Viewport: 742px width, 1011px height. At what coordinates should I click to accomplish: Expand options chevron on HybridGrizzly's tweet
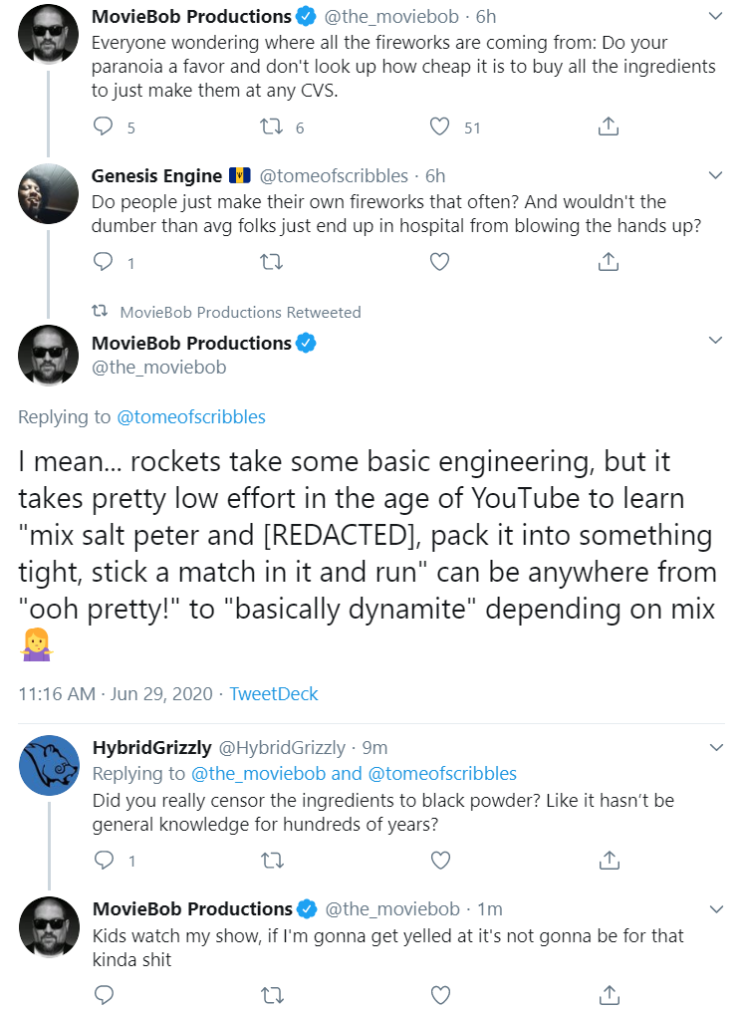(716, 747)
